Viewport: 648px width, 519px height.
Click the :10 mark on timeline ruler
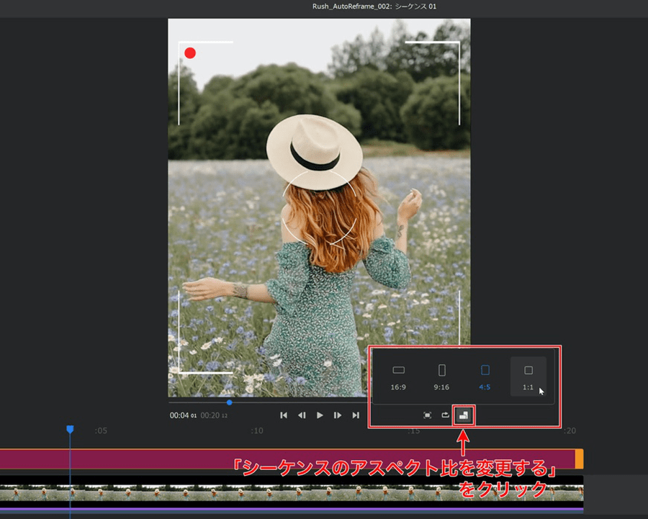[256, 431]
